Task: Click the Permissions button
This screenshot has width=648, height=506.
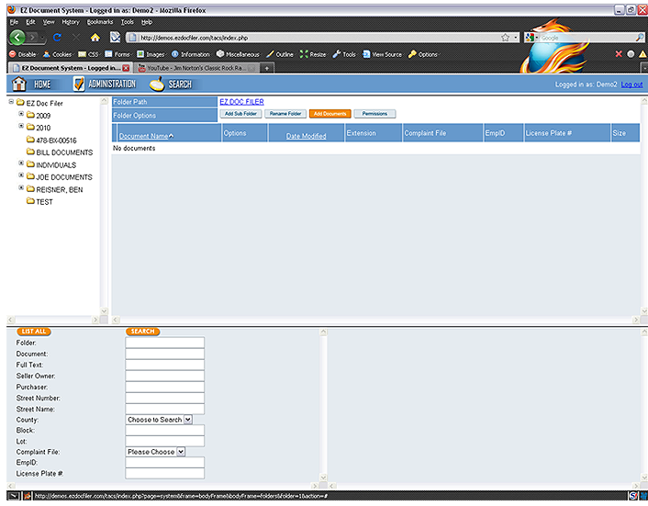Action: [x=374, y=114]
